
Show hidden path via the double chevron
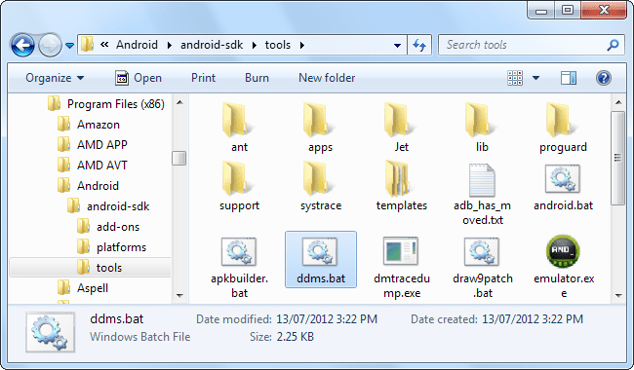104,45
